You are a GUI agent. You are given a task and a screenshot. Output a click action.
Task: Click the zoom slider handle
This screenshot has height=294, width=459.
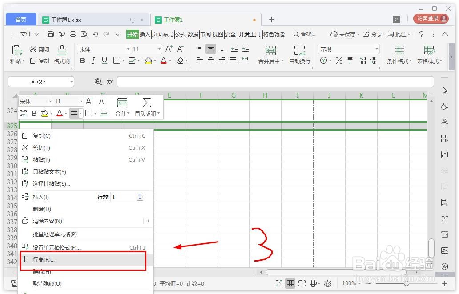coord(407,283)
